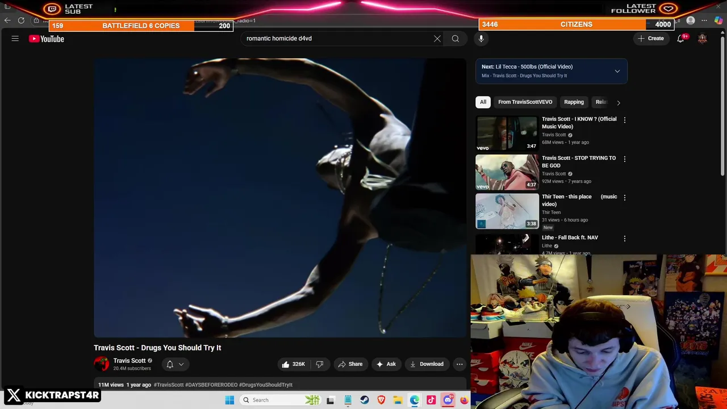Open File Explorer from the taskbar
This screenshot has width=727, height=409.
(x=398, y=400)
